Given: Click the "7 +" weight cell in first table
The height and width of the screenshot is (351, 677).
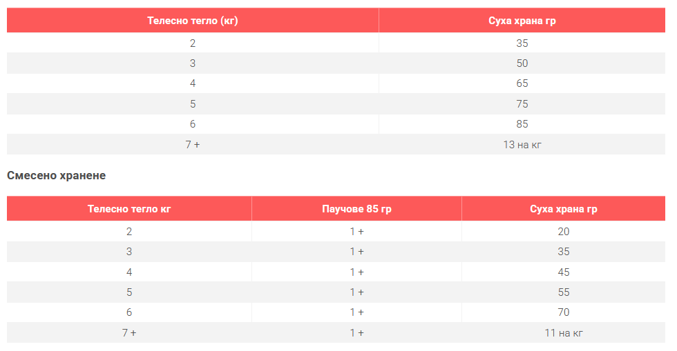Looking at the screenshot, I should (x=192, y=144).
